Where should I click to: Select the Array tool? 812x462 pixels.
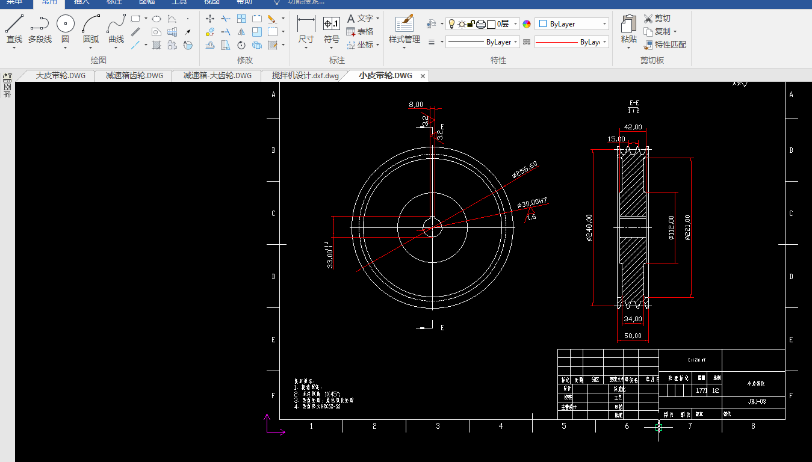(241, 19)
